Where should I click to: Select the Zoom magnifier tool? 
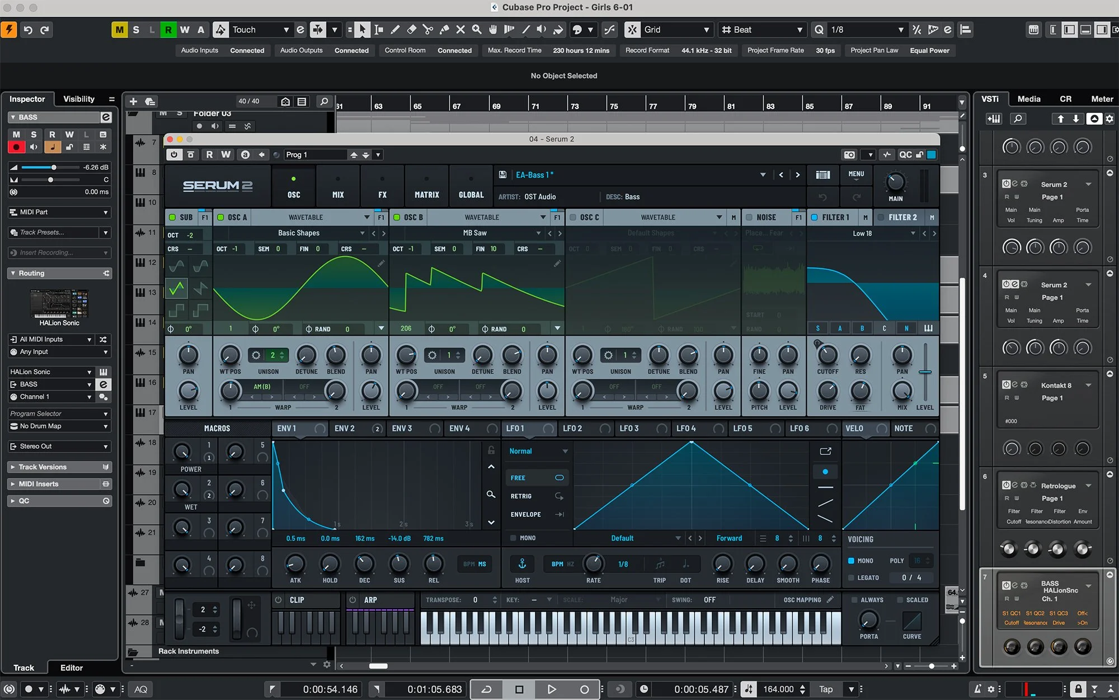point(476,30)
